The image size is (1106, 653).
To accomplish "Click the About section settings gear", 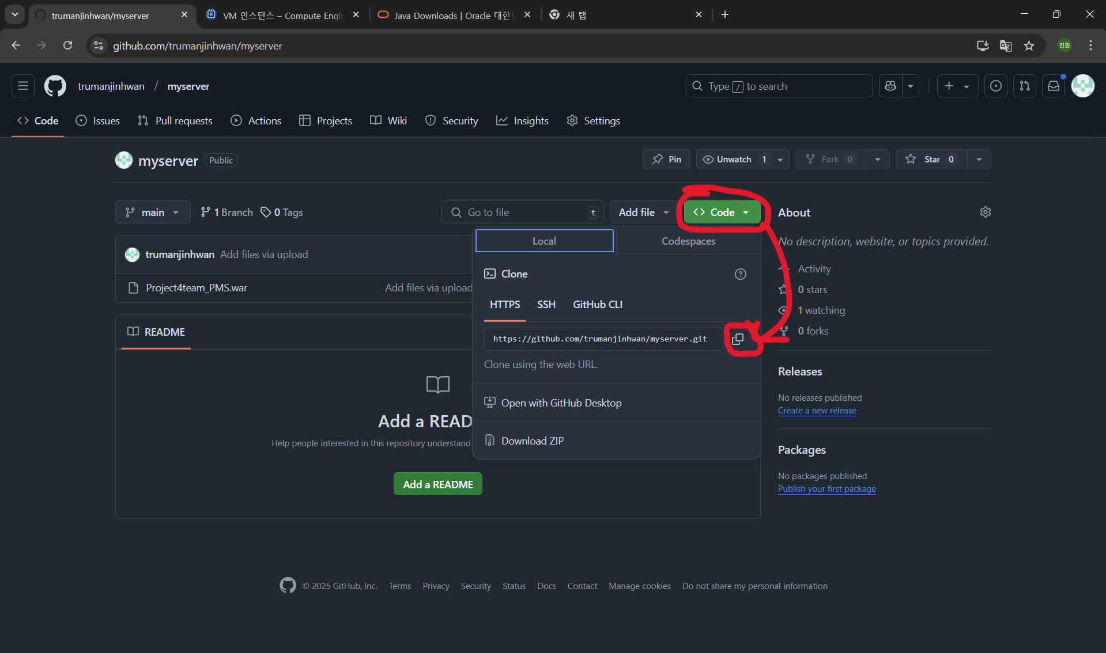I will [x=985, y=212].
